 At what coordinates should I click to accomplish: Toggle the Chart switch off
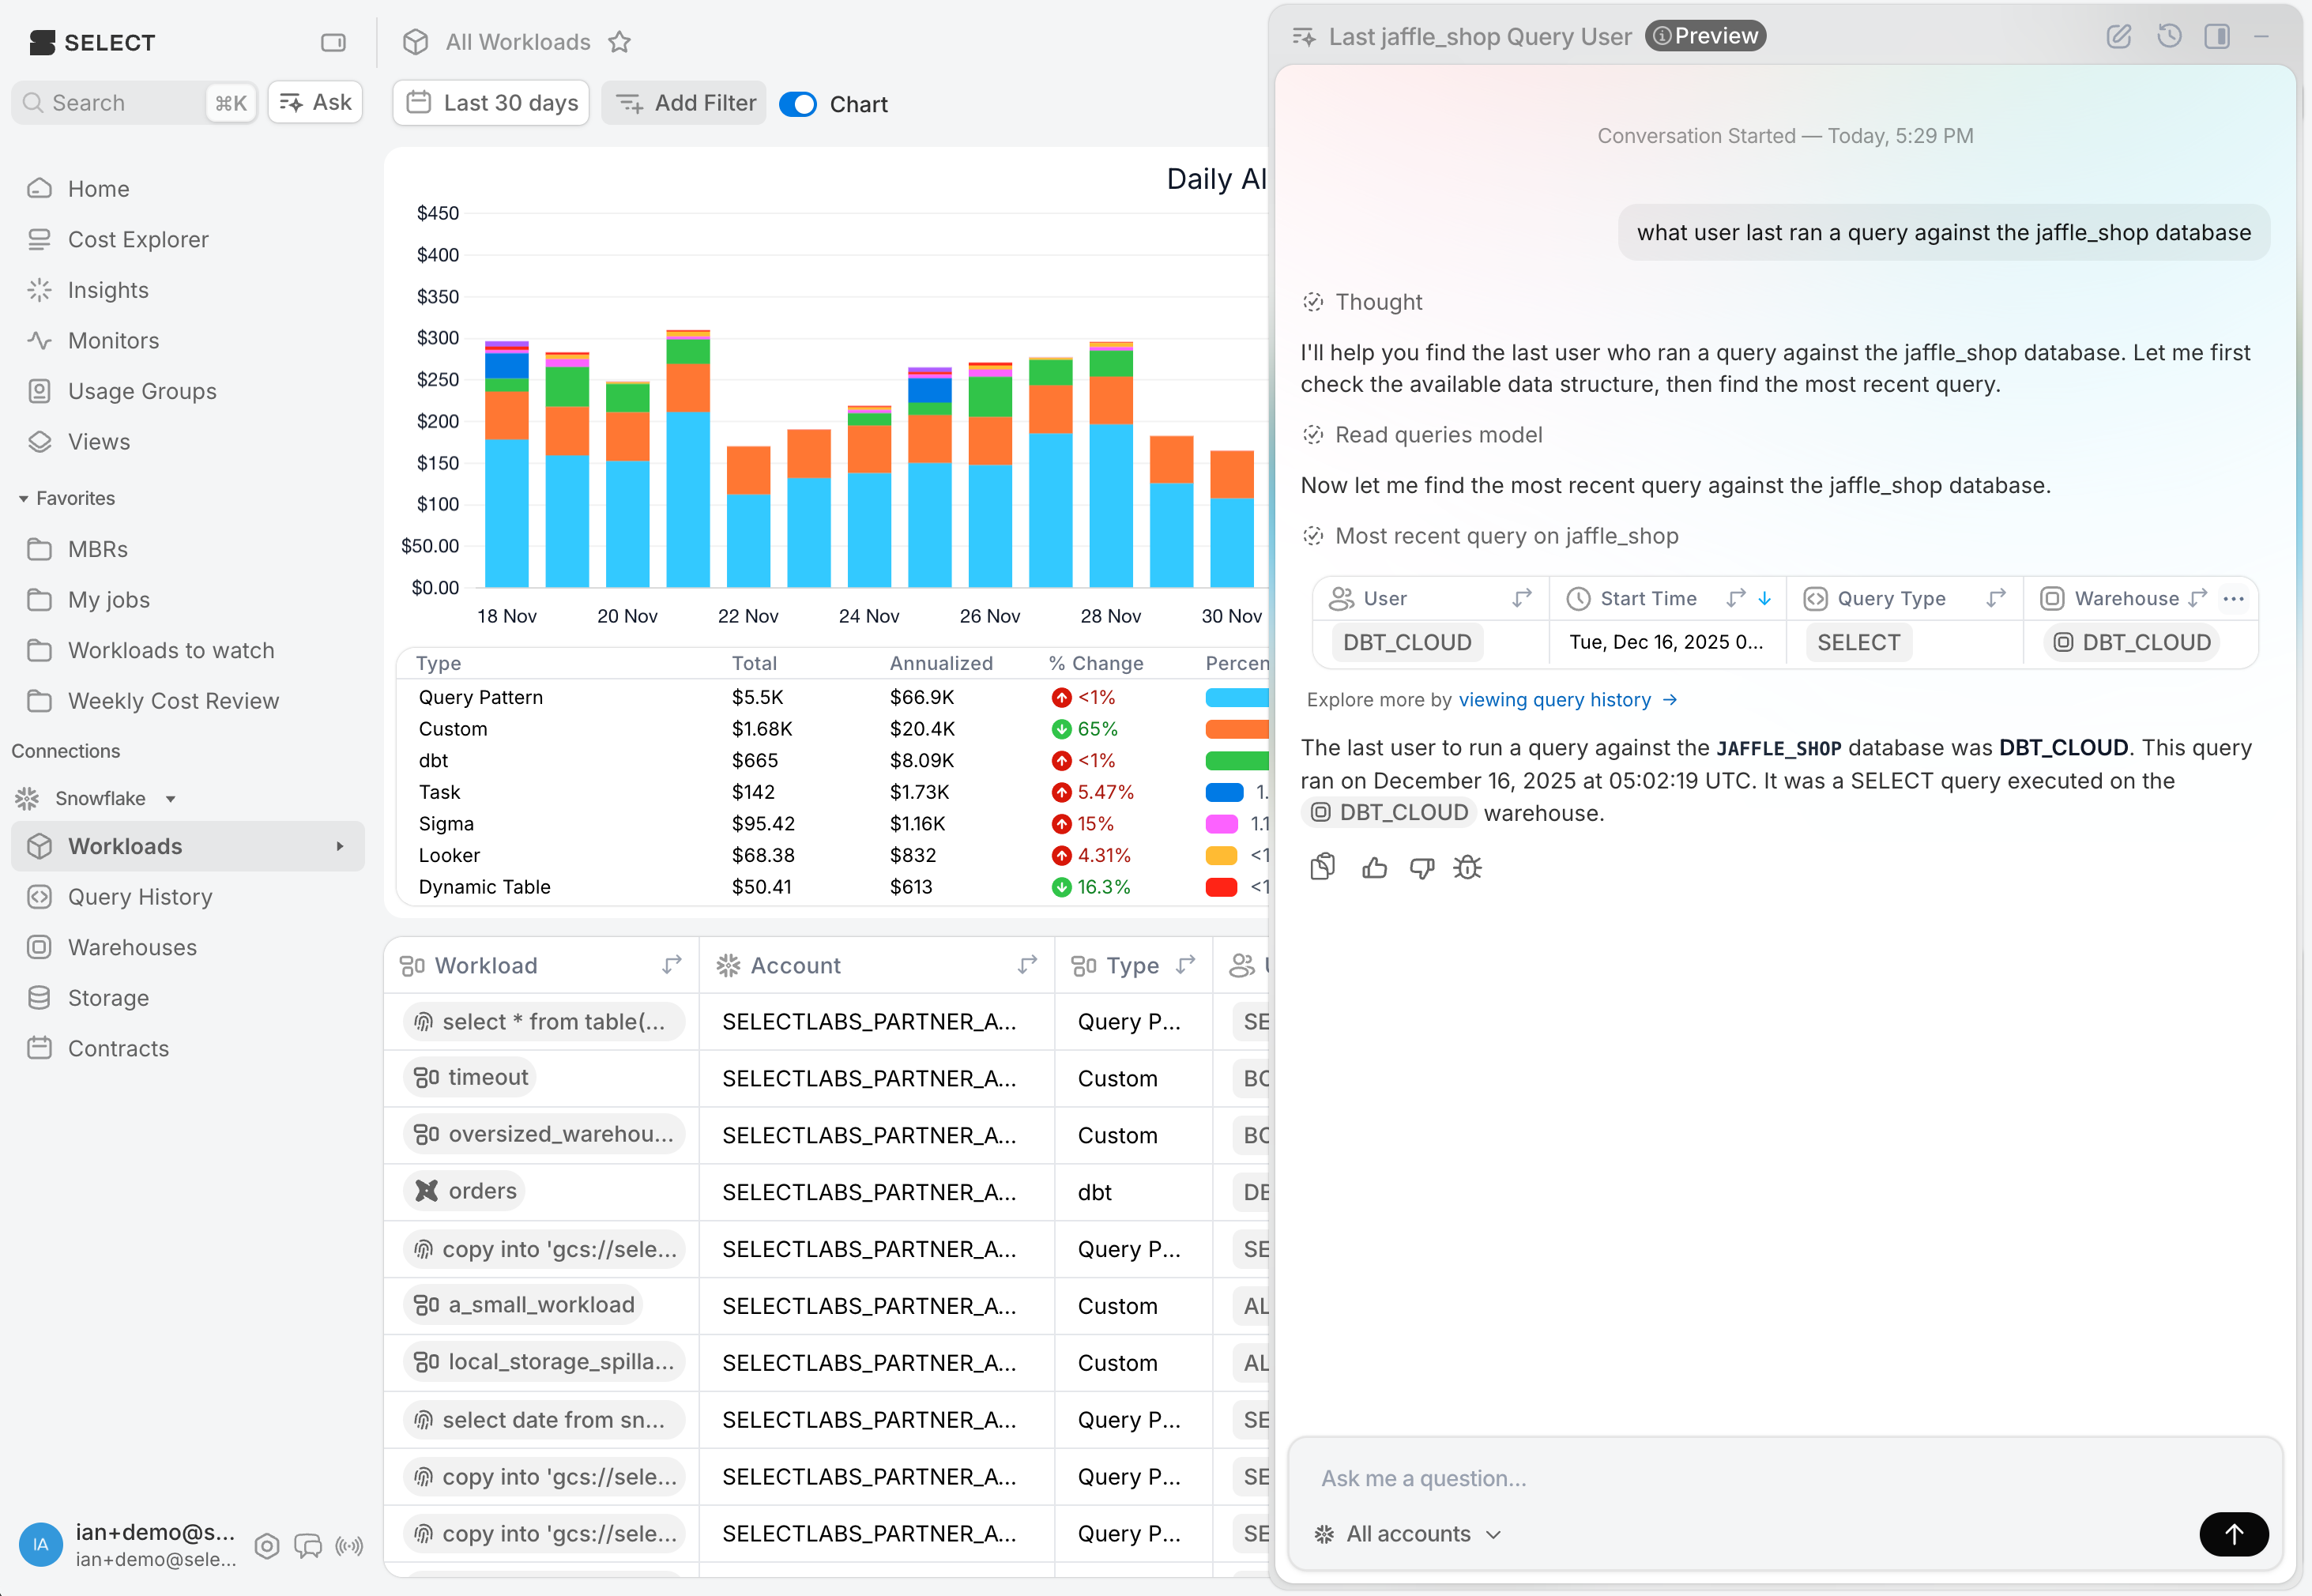pos(797,104)
